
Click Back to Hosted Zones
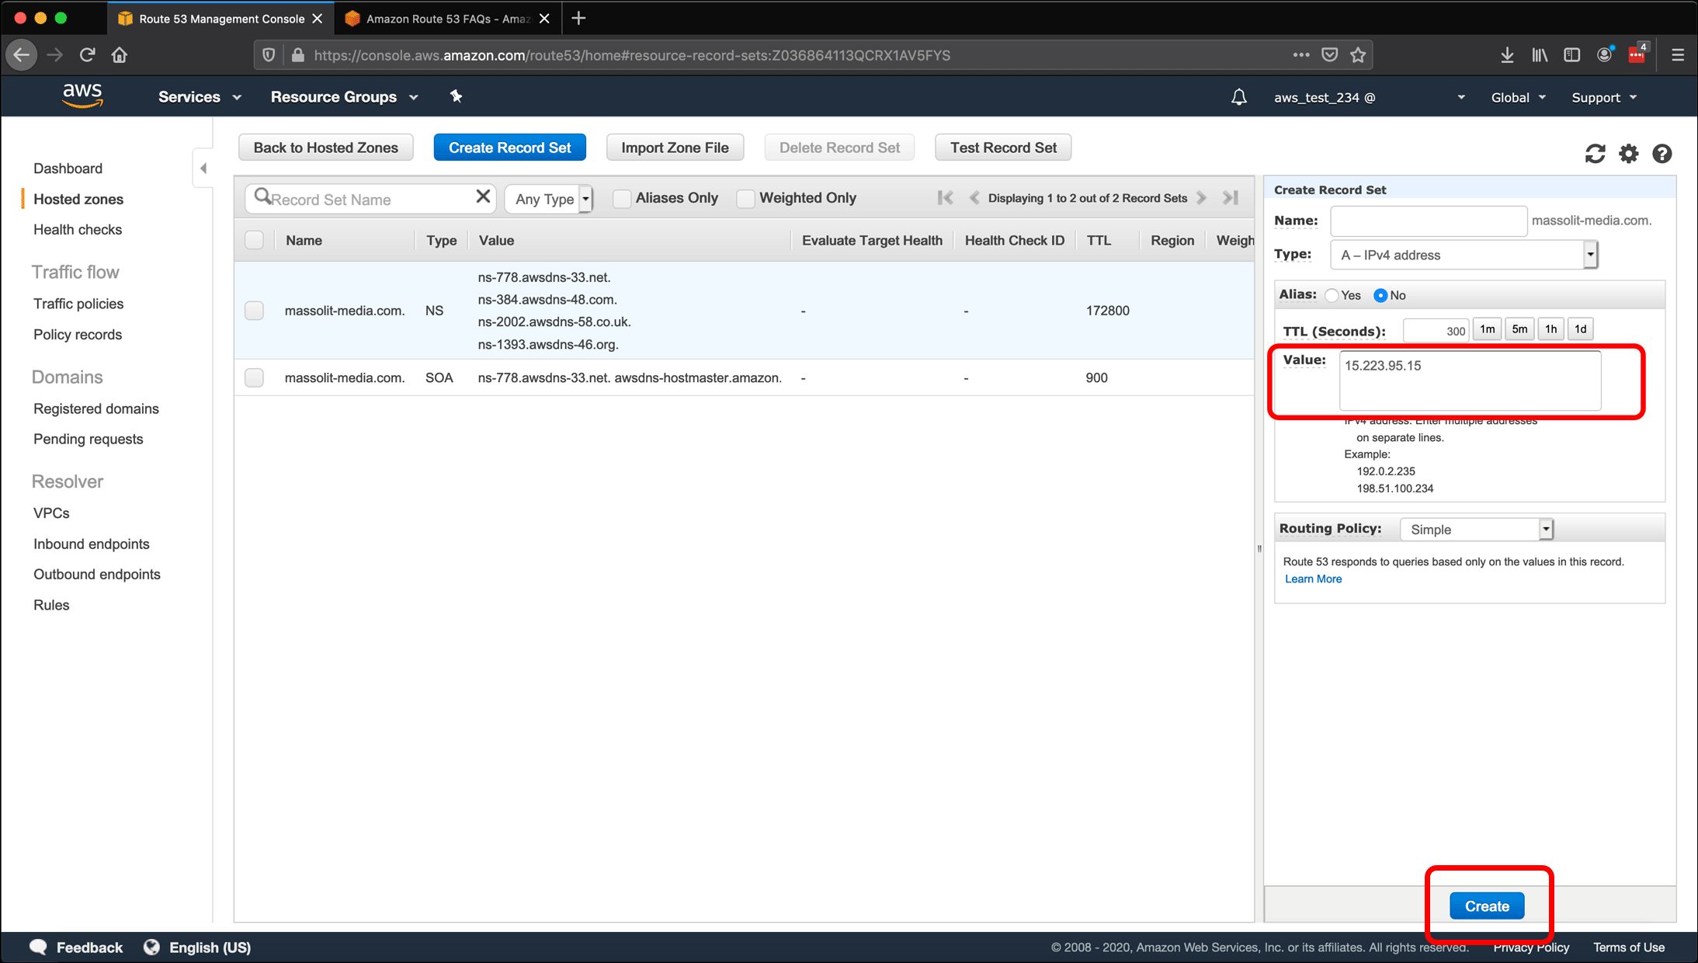click(325, 148)
